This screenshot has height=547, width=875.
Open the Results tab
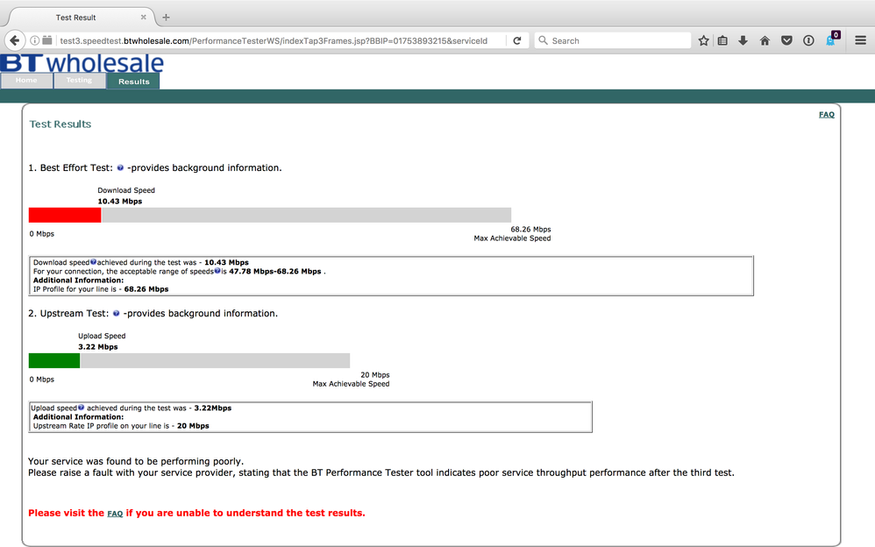point(133,81)
